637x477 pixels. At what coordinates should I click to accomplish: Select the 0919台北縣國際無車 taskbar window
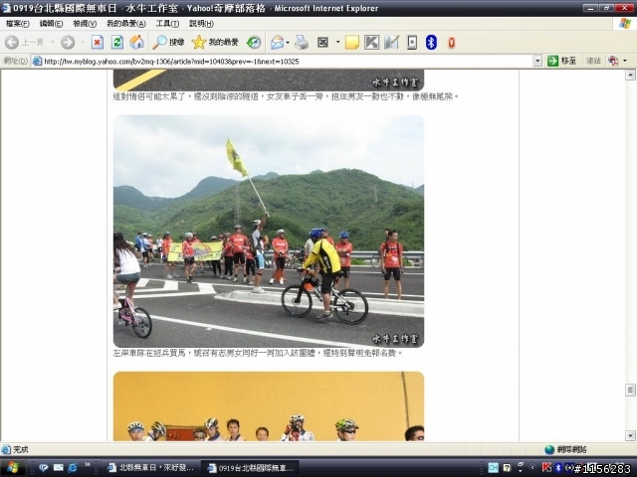pos(251,468)
